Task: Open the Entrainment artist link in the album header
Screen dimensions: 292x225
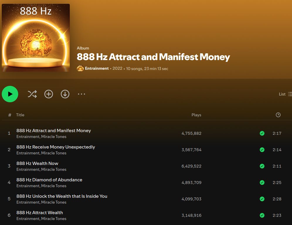Action: tap(97, 69)
